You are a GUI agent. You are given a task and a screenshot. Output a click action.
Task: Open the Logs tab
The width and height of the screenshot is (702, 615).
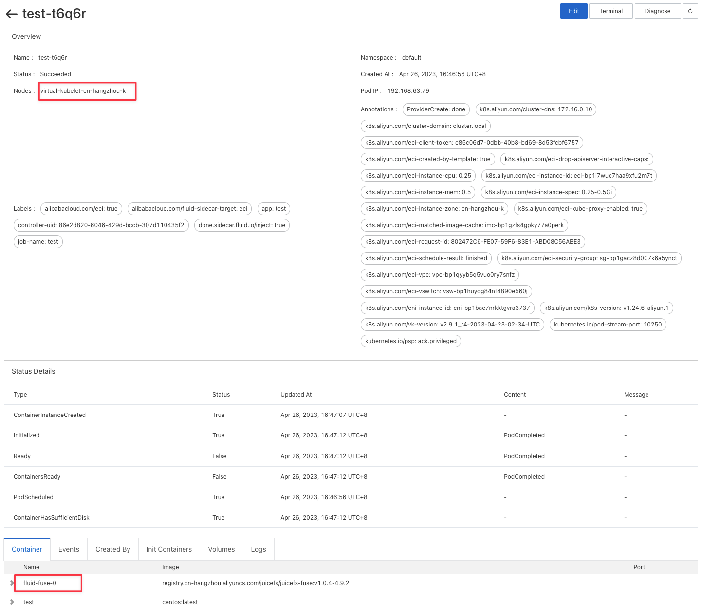pyautogui.click(x=258, y=549)
